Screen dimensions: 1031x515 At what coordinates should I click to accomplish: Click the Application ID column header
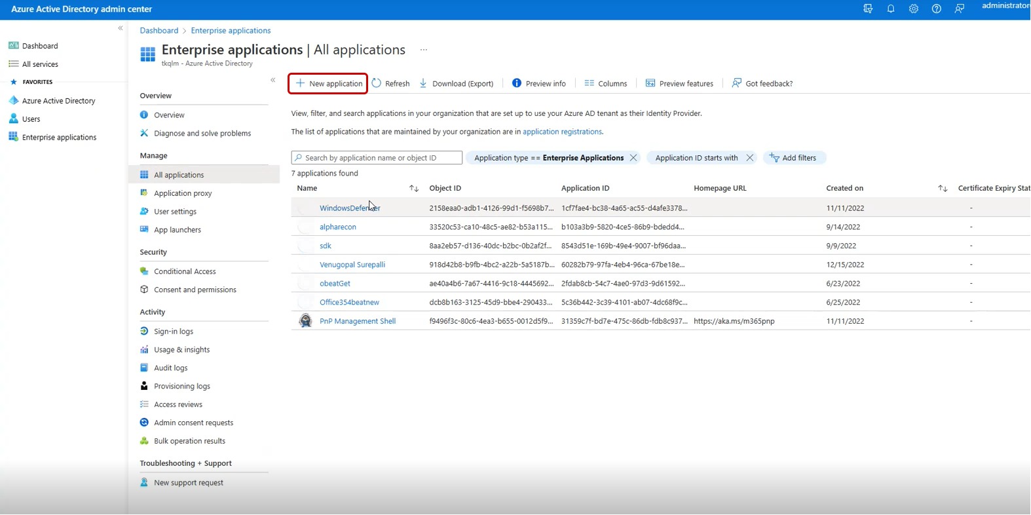pyautogui.click(x=586, y=189)
